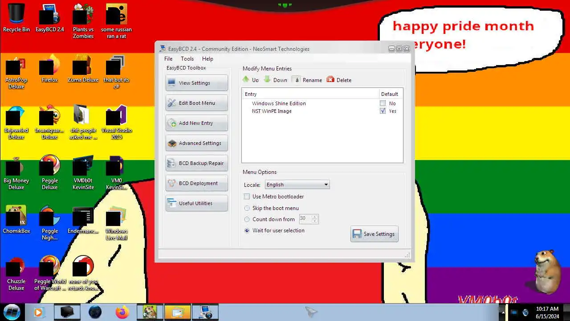Increase countdown with stepper up arrow
The height and width of the screenshot is (321, 570).
coord(315,217)
